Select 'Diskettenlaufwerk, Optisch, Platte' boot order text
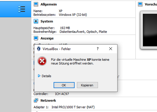The height and width of the screenshot is (112, 157). pos(83,32)
